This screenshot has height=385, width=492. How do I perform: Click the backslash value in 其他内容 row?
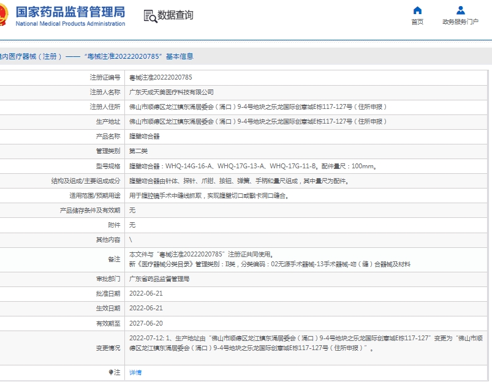coord(131,240)
